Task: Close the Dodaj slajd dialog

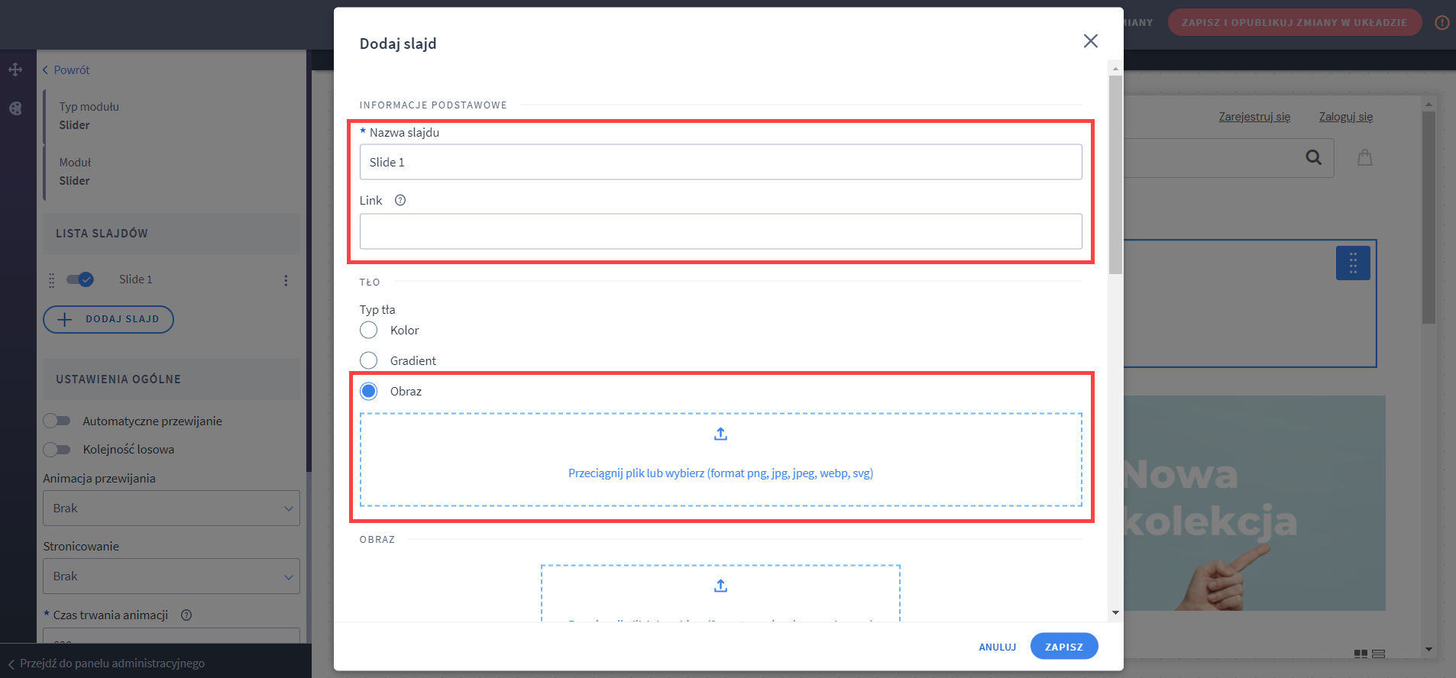Action: (1090, 41)
